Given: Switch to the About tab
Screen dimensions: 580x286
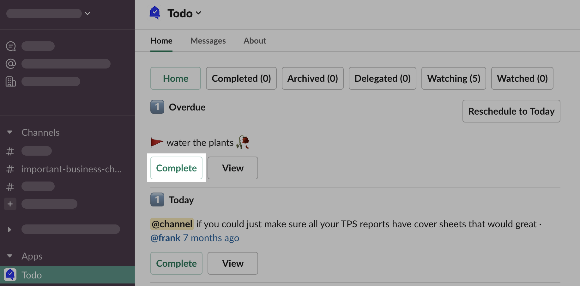Looking at the screenshot, I should coord(255,41).
